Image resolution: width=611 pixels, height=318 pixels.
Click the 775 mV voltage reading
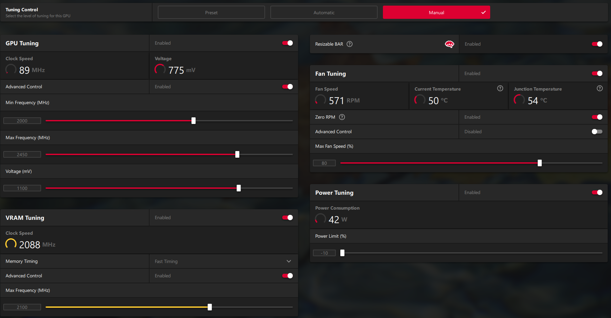click(182, 70)
